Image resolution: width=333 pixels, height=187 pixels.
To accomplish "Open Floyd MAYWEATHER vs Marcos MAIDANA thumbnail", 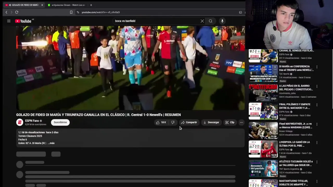I will coord(263,130).
